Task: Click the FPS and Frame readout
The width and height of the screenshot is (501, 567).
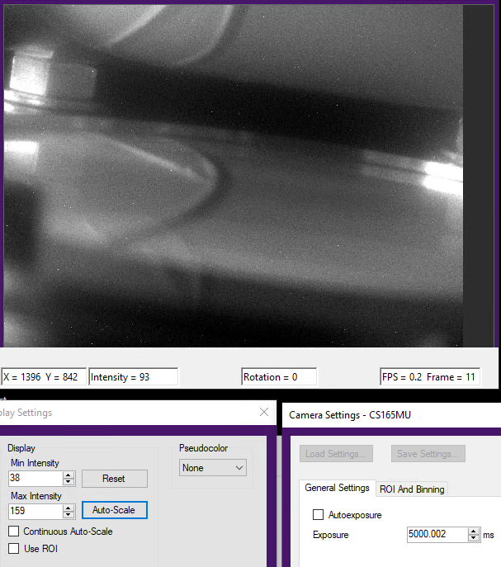Action: tap(430, 377)
